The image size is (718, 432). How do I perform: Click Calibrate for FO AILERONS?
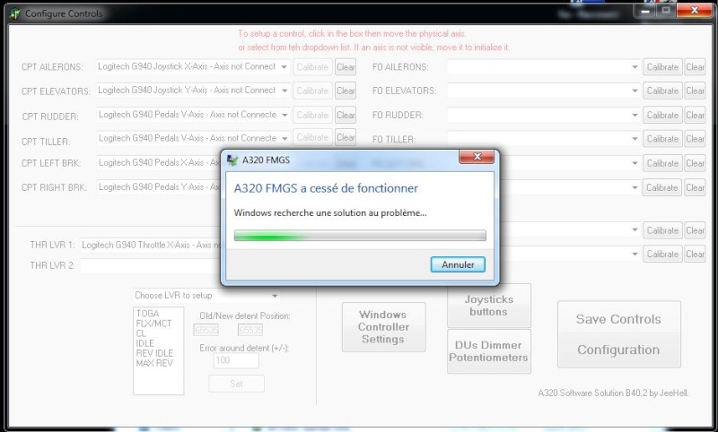tap(662, 67)
